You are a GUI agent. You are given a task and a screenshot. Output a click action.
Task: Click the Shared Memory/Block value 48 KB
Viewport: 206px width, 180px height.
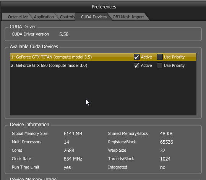(166, 134)
